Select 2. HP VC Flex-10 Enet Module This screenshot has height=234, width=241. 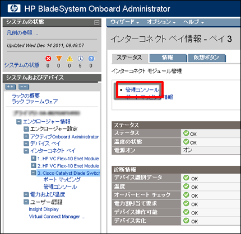point(68,166)
